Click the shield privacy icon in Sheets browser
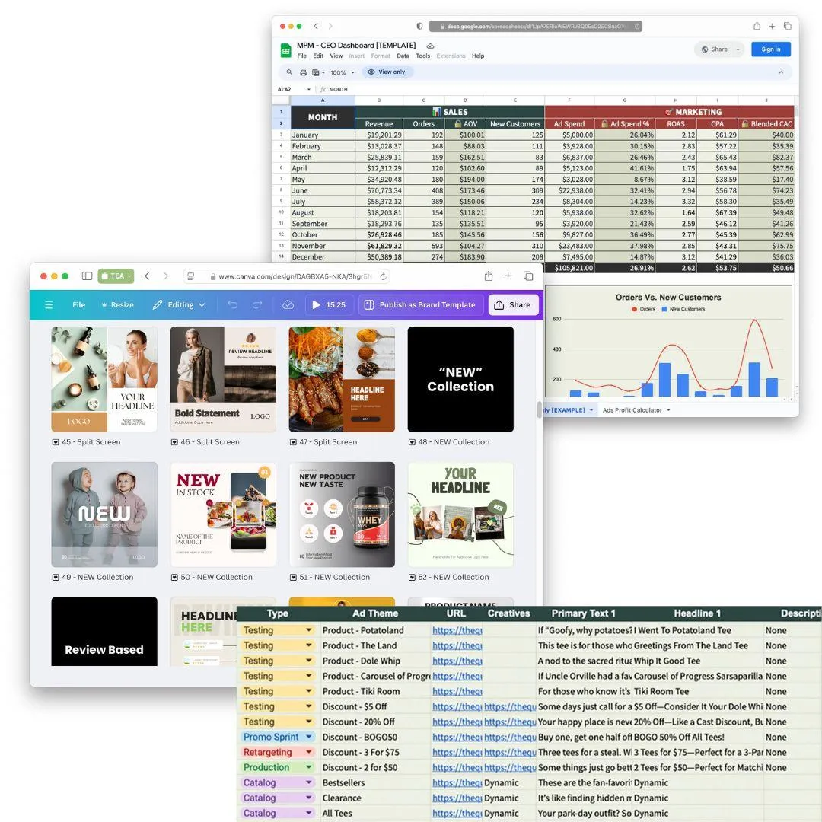Image resolution: width=822 pixels, height=822 pixels. click(x=420, y=26)
